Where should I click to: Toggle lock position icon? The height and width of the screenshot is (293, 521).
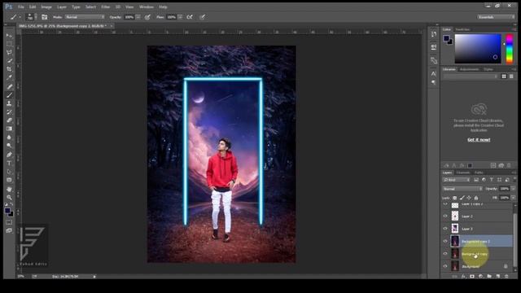[469, 198]
